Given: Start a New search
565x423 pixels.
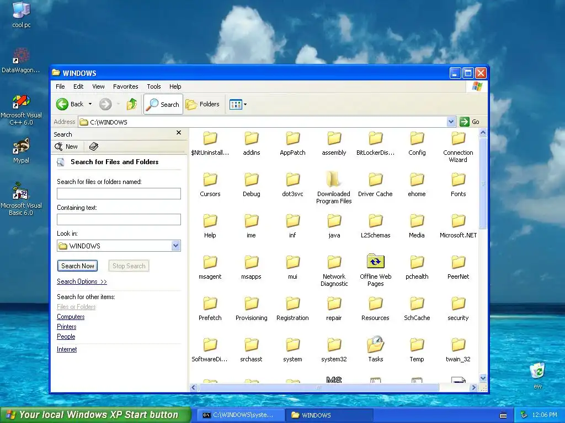Looking at the screenshot, I should click(x=66, y=147).
